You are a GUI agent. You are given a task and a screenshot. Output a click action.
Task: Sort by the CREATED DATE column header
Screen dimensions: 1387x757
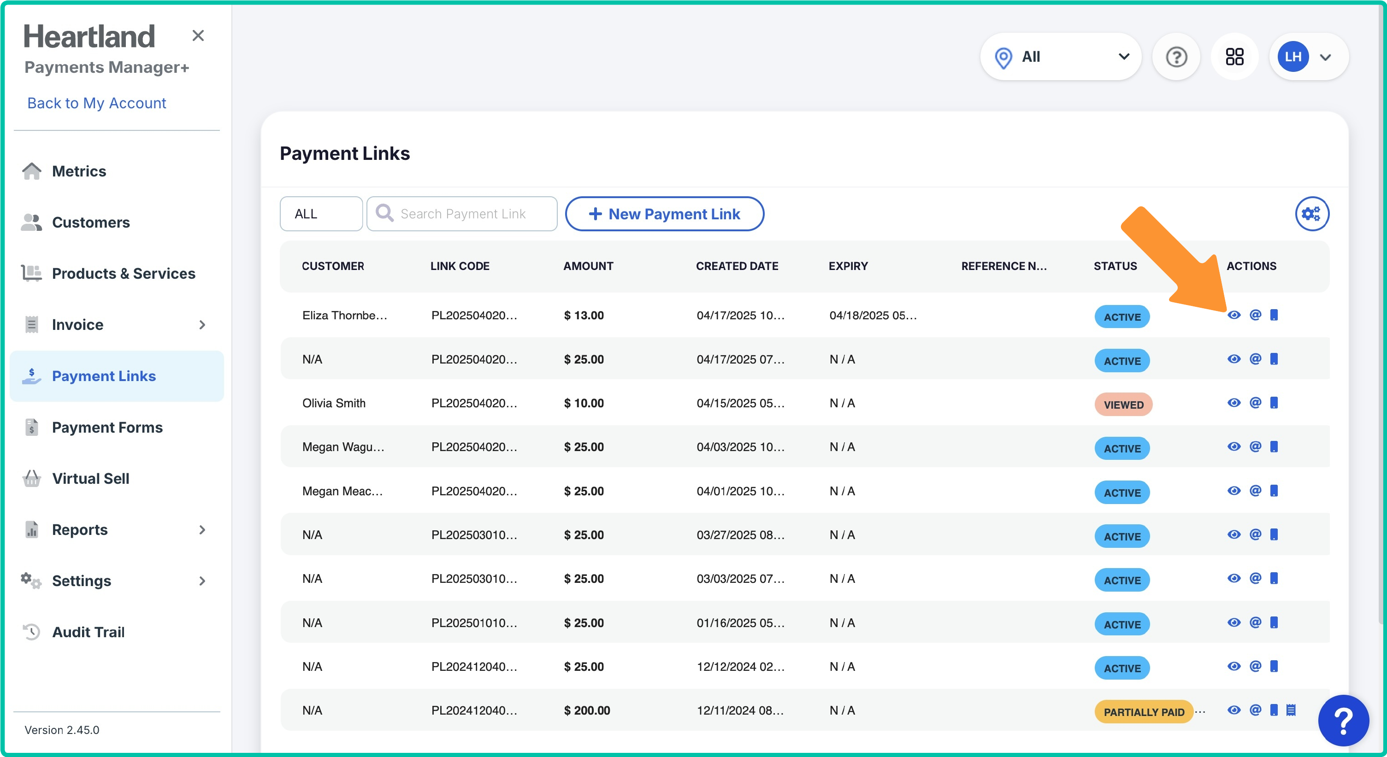coord(737,266)
